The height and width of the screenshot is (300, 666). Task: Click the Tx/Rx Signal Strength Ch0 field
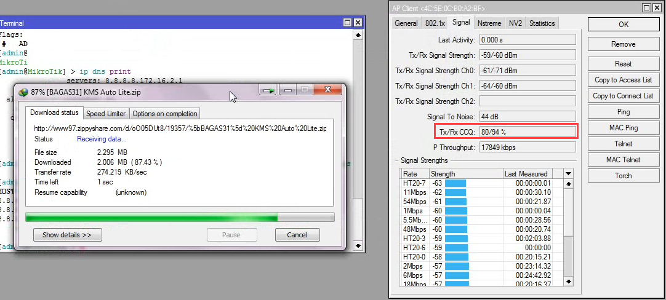click(x=528, y=71)
